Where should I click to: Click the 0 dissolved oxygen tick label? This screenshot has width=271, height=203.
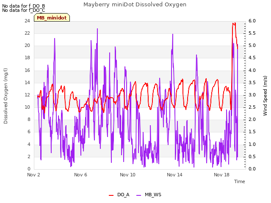tap(29, 169)
